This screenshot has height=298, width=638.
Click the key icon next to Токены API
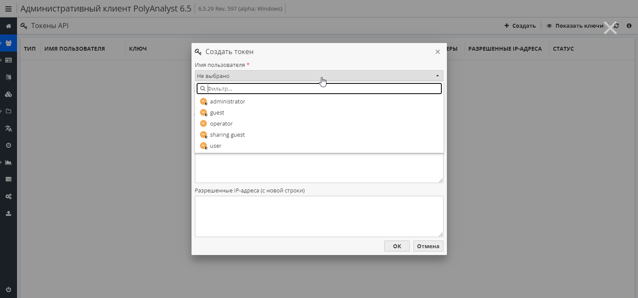click(x=24, y=26)
